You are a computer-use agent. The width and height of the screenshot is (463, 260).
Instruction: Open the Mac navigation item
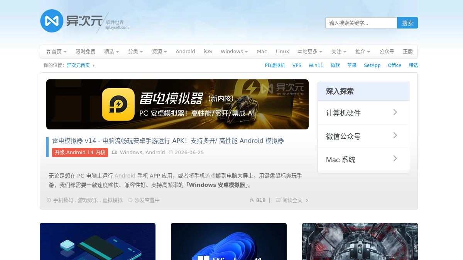tap(262, 52)
